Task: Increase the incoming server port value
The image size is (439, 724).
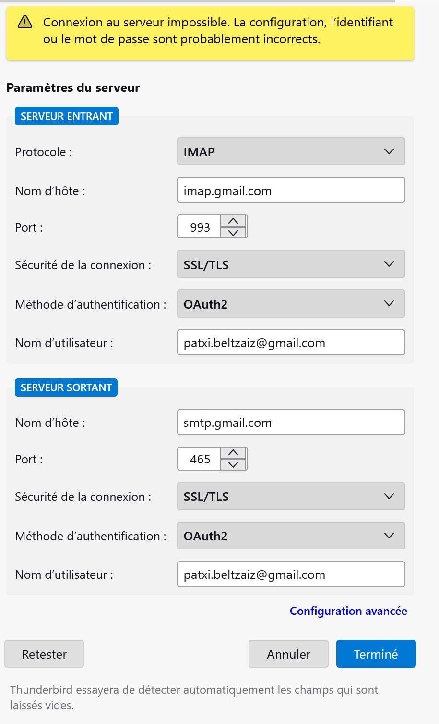Action: click(x=234, y=221)
